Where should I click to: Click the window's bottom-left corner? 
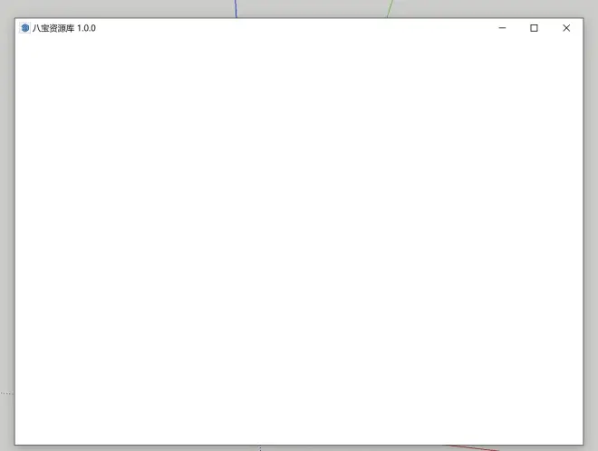coord(14,444)
